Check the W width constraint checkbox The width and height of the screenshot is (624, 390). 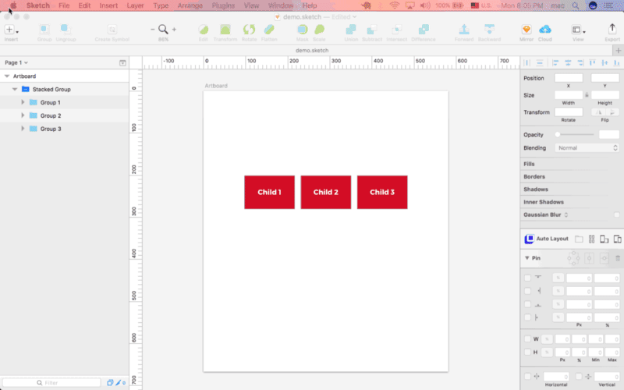tap(527, 339)
